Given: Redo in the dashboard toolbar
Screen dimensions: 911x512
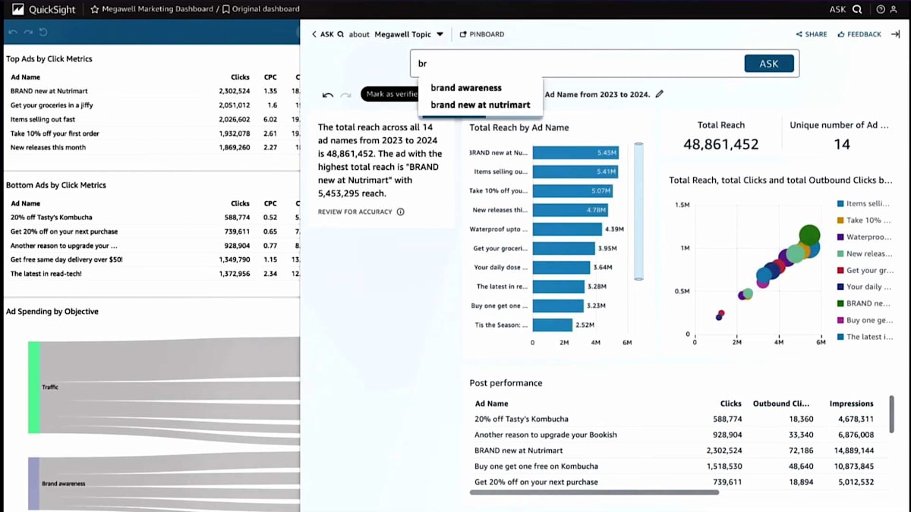Looking at the screenshot, I should coord(29,32).
